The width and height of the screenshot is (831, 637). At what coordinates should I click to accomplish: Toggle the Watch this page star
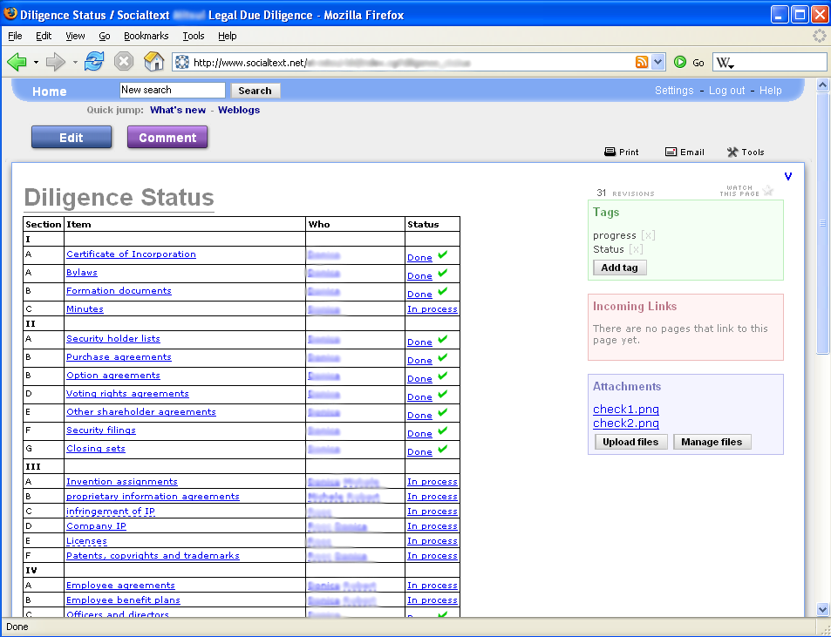click(768, 191)
